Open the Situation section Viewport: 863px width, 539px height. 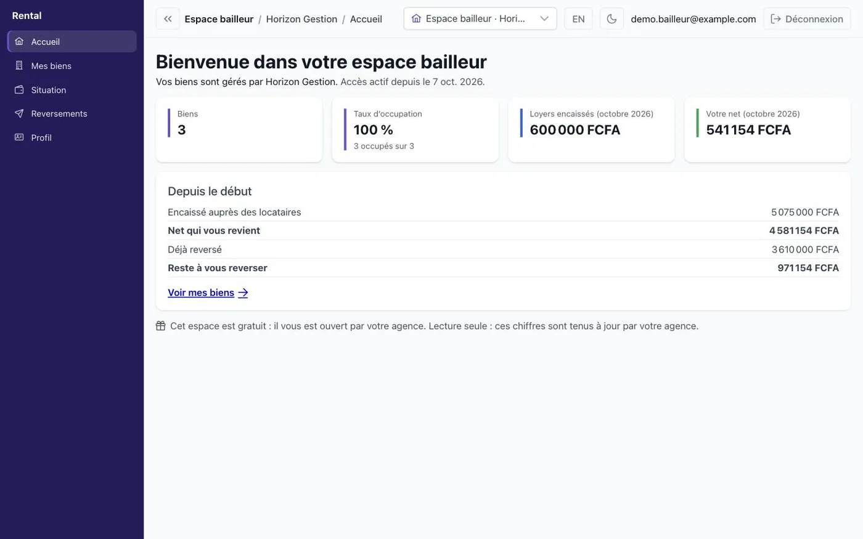[72, 89]
